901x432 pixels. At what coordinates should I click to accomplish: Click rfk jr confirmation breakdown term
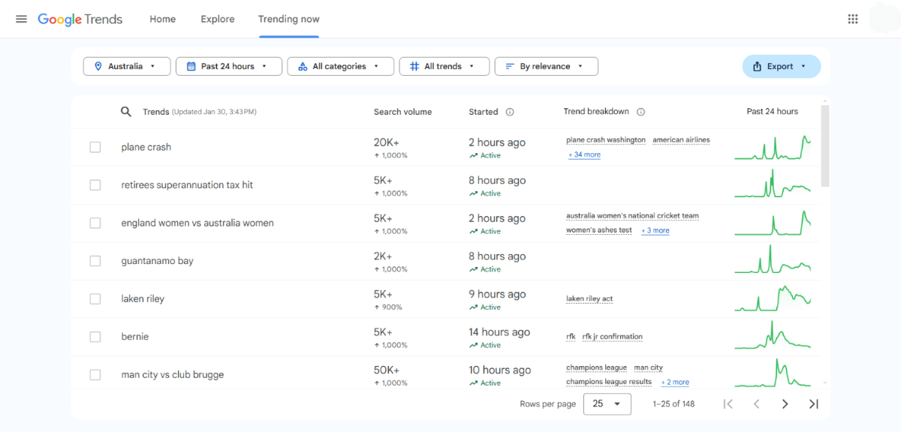point(613,337)
